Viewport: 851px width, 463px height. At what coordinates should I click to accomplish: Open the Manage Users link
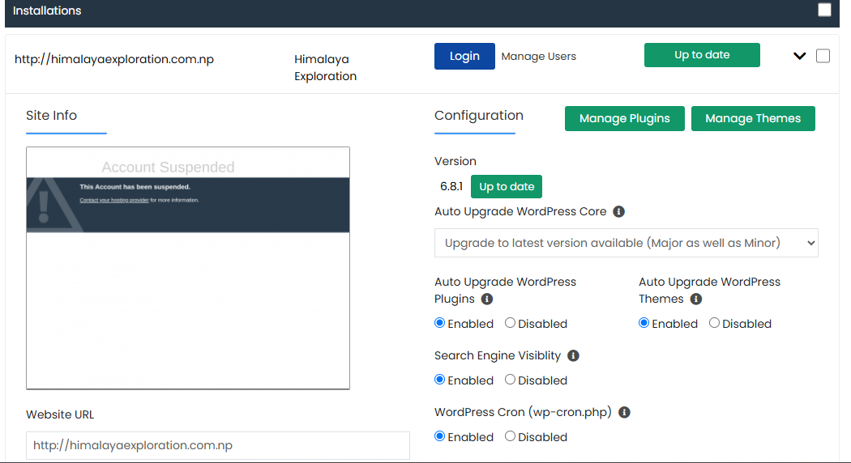pyautogui.click(x=538, y=57)
